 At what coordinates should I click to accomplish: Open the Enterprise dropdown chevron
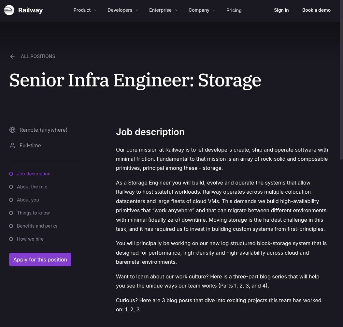176,10
